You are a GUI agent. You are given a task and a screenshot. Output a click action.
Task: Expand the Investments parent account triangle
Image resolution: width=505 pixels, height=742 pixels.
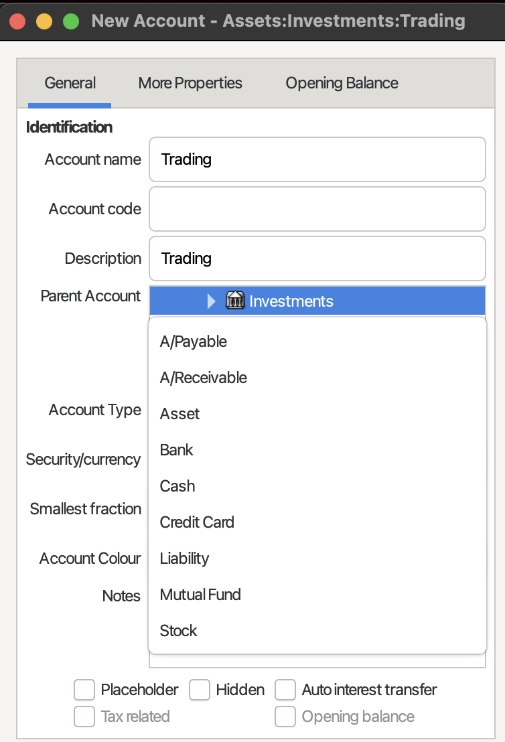[x=212, y=301]
